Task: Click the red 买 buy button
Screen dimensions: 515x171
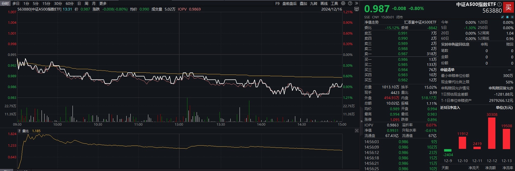Action: [x=508, y=7]
